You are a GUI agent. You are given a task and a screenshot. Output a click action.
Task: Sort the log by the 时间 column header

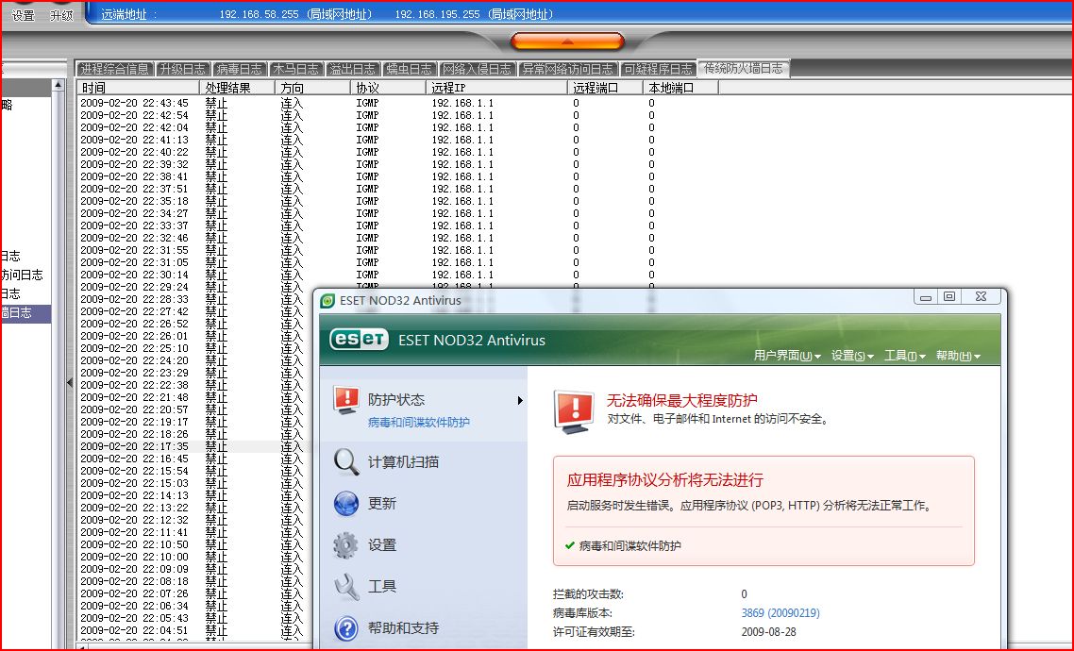138,88
